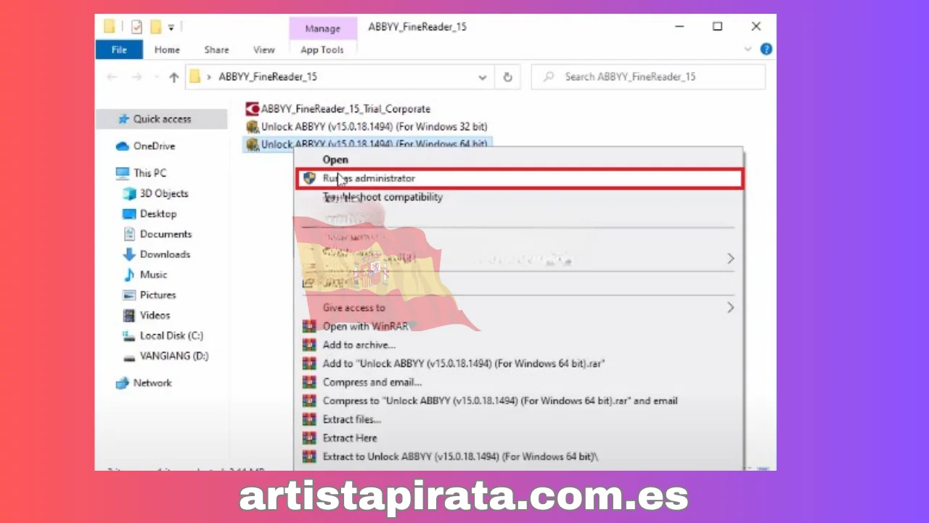Click the Downloads blue arrow icon
This screenshot has height=523, width=929.
(x=129, y=254)
